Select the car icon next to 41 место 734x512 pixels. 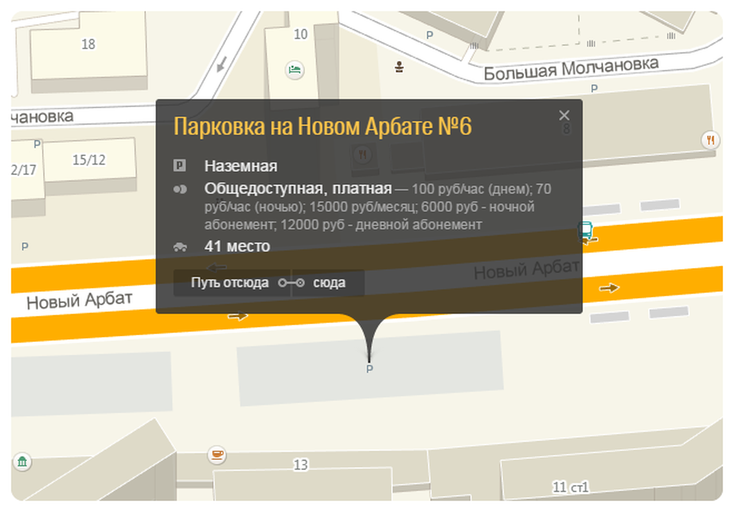pyautogui.click(x=181, y=245)
